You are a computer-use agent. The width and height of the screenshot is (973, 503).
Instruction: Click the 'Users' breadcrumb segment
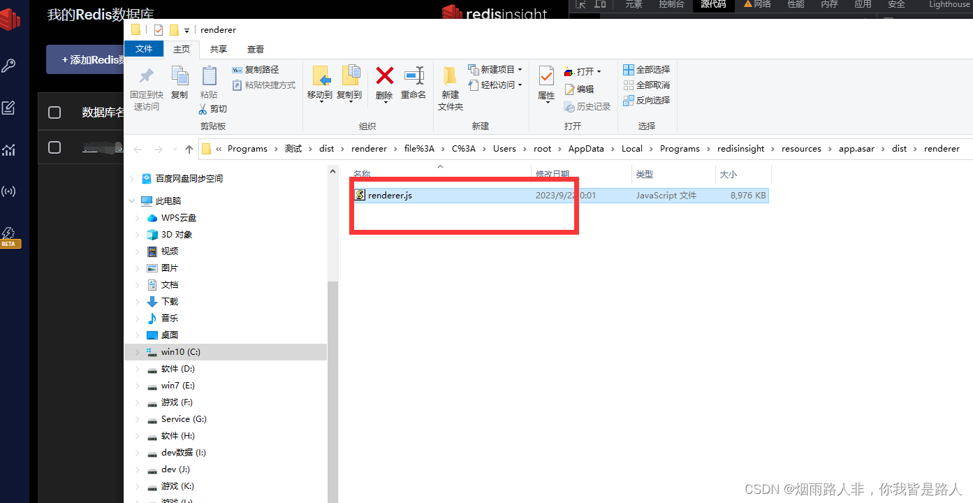point(504,149)
